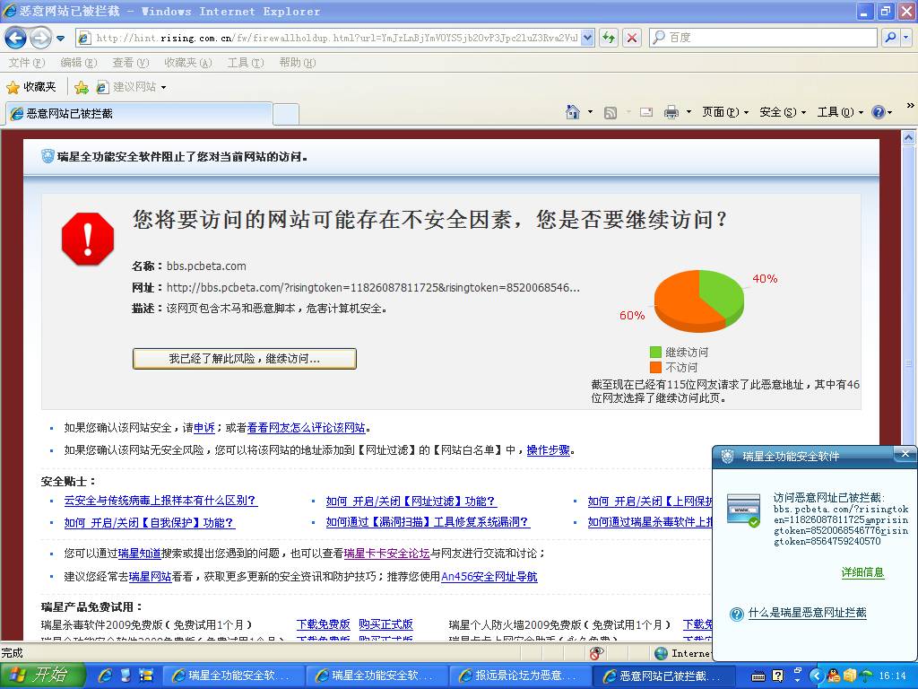918x689 pixels.
Task: Click the 申诉 appeal link
Action: point(204,428)
